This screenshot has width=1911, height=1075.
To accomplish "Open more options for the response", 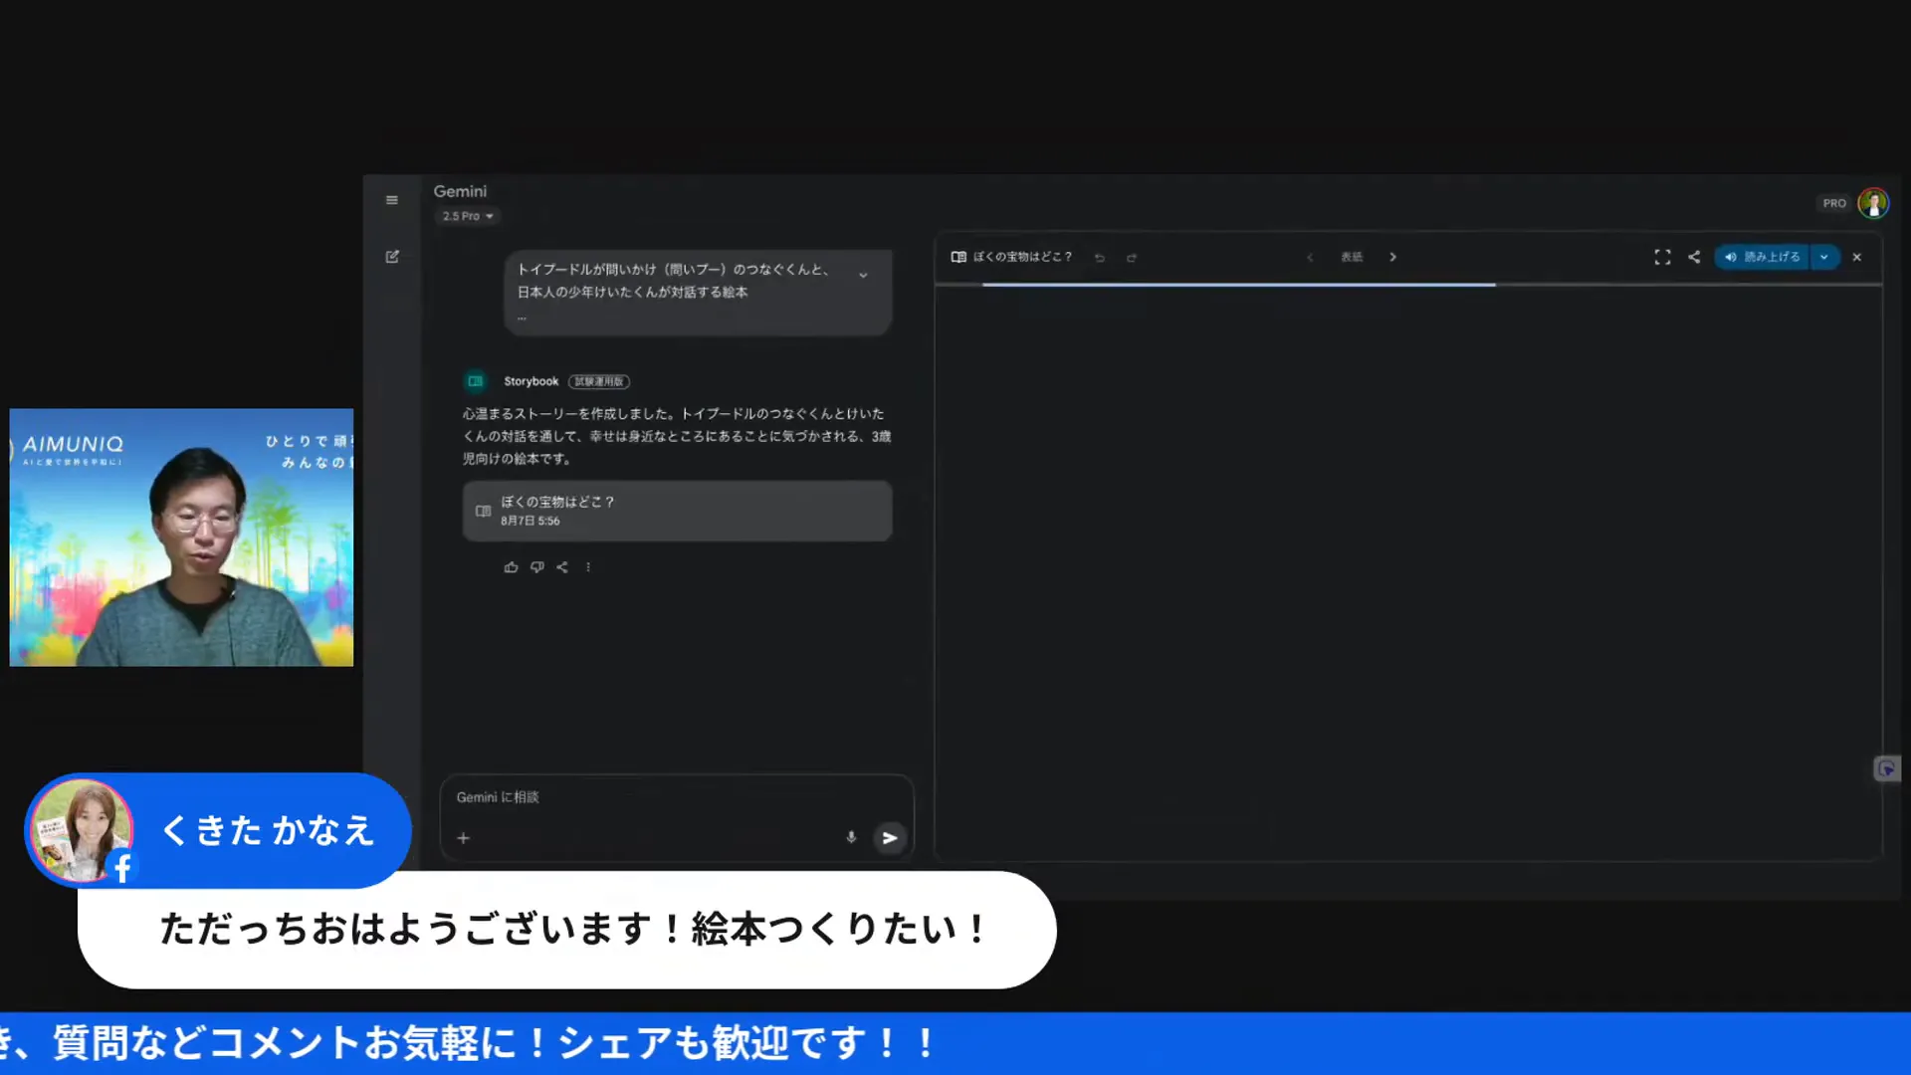I will tap(588, 567).
